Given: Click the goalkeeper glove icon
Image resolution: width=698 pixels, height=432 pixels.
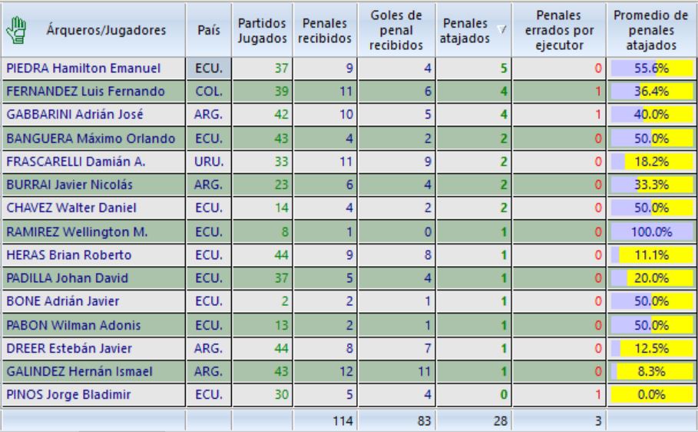Looking at the screenshot, I should click(x=22, y=30).
